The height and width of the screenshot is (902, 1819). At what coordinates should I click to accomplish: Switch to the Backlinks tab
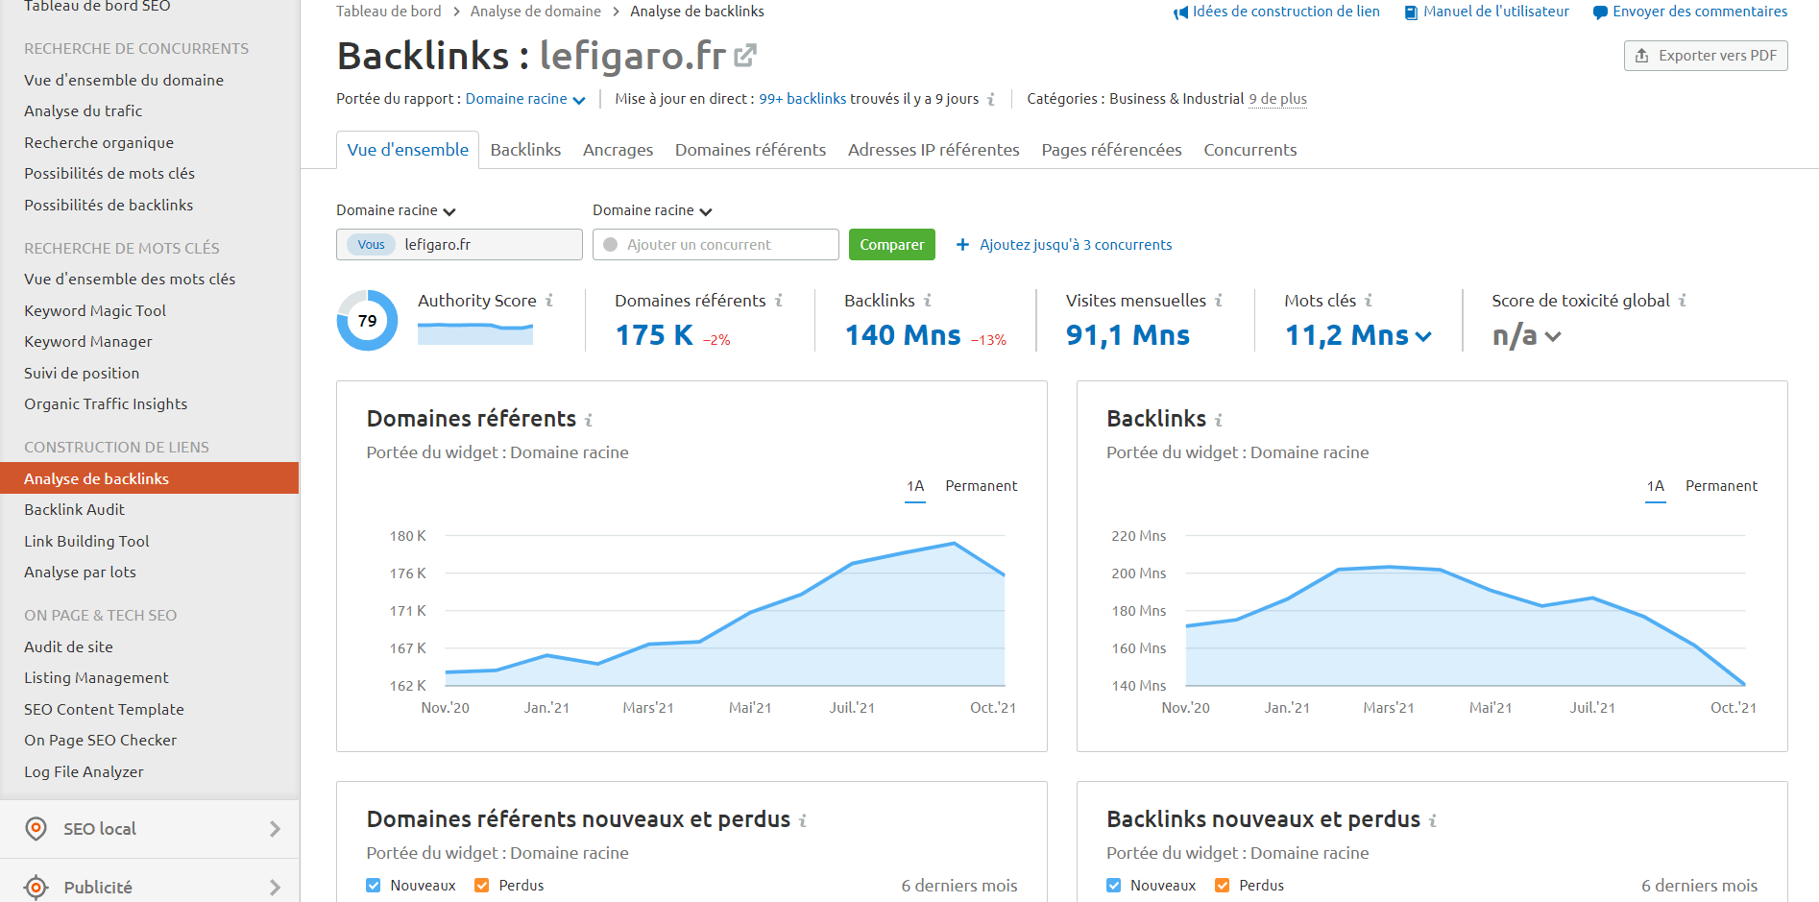525,150
